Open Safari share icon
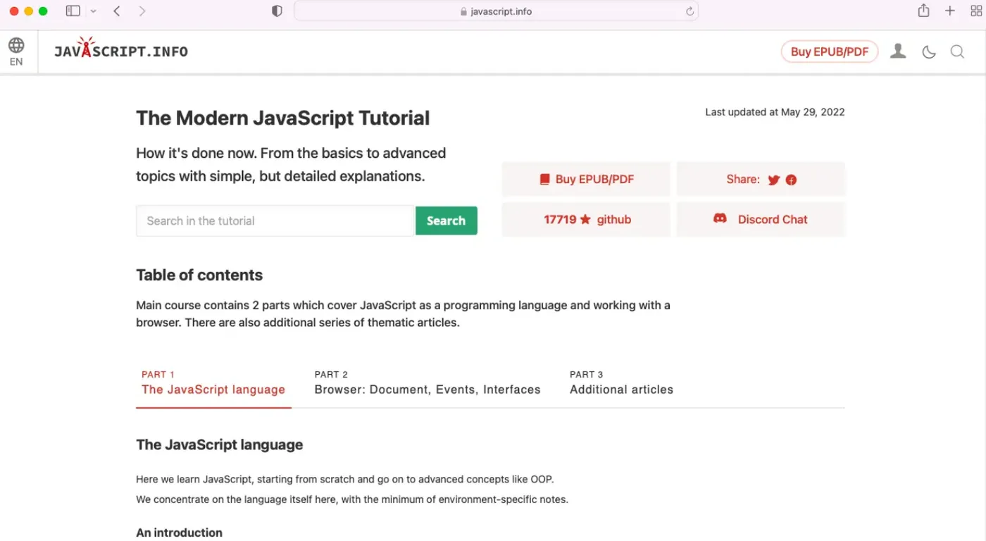Image resolution: width=986 pixels, height=541 pixels. pyautogui.click(x=923, y=11)
